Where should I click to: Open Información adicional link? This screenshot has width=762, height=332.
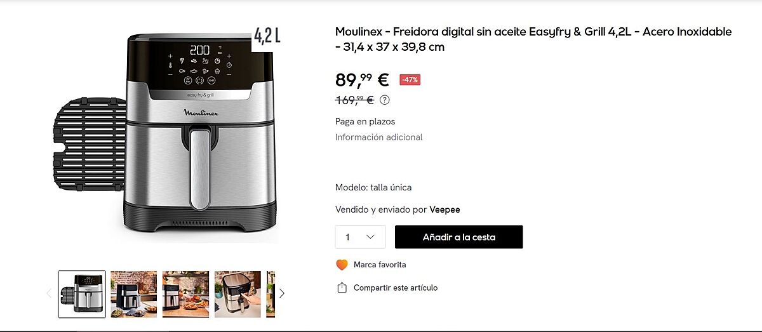click(379, 137)
